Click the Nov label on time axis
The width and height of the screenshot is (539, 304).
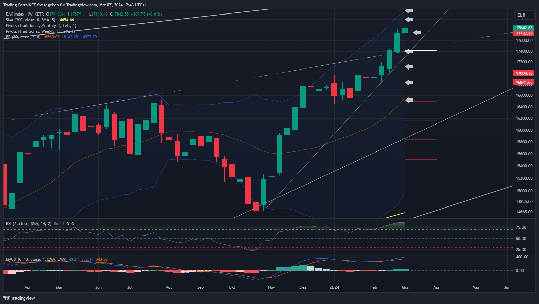(271, 287)
